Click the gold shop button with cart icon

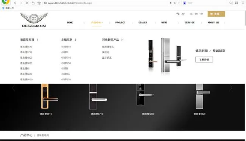pyautogui.click(x=216, y=14)
